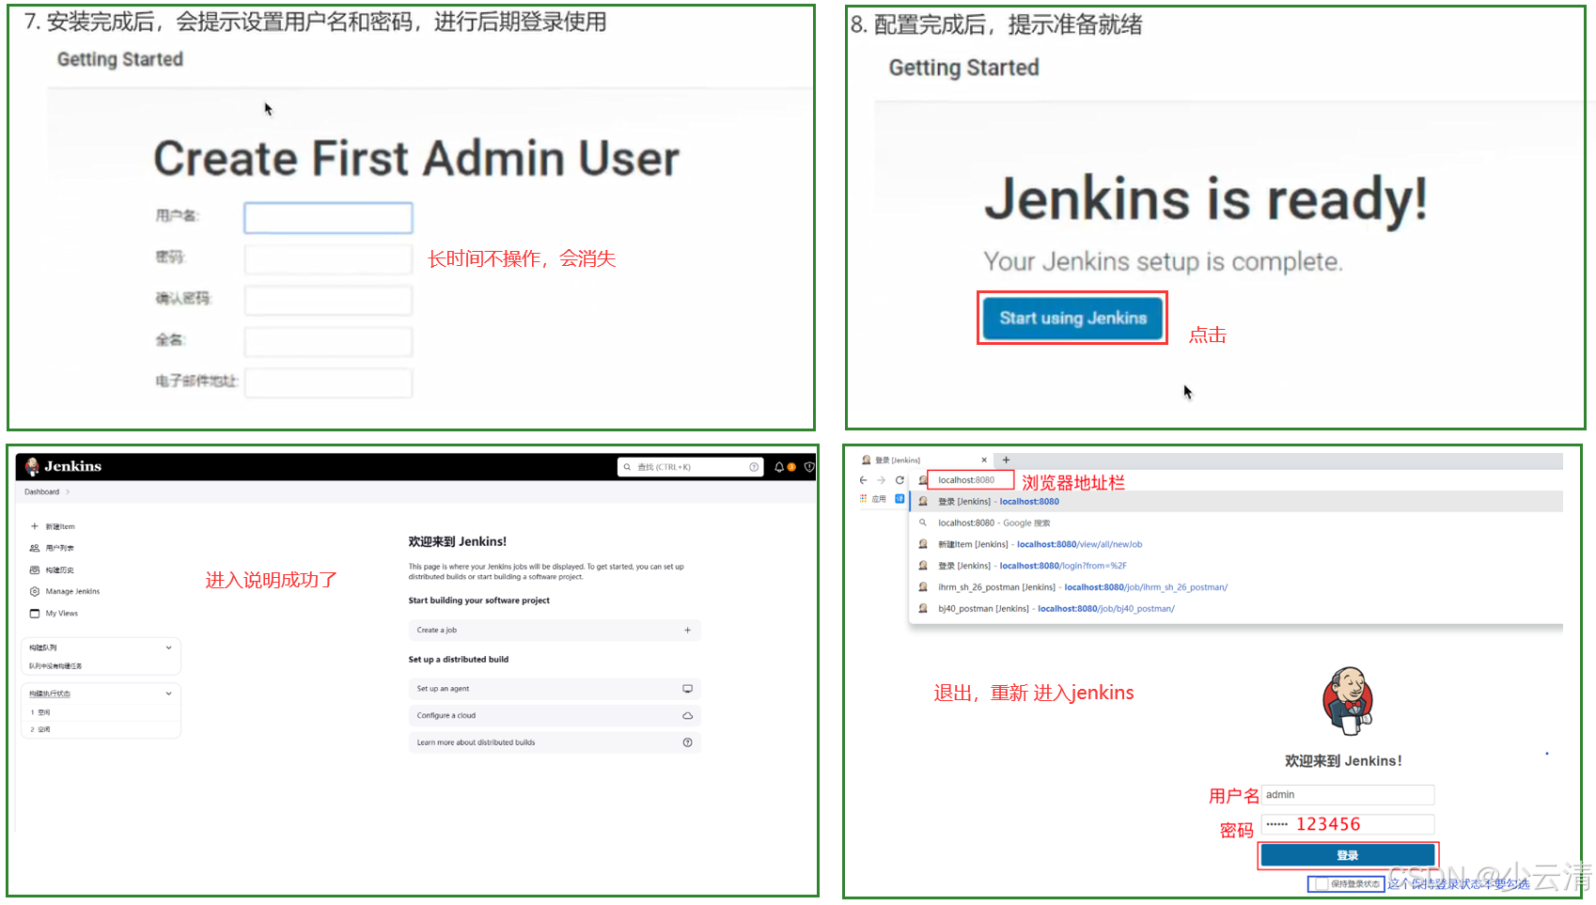Click the build history icon in the sidebar
This screenshot has height=905, width=1596.
pyautogui.click(x=35, y=570)
